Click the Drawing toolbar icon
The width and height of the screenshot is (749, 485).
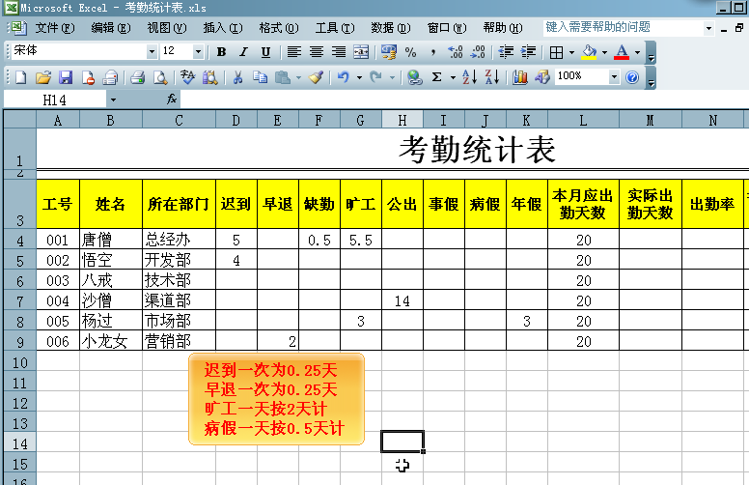coord(542,77)
